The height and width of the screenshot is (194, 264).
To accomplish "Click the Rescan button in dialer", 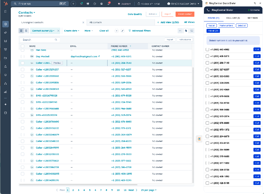I will coord(211,26).
